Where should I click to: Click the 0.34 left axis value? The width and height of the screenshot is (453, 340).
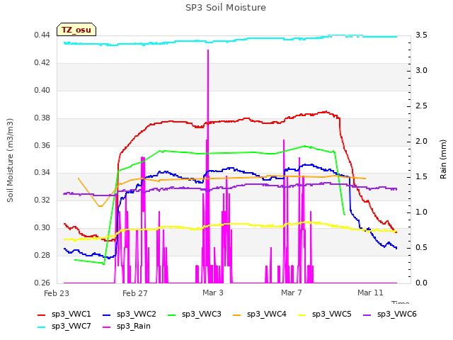[42, 173]
